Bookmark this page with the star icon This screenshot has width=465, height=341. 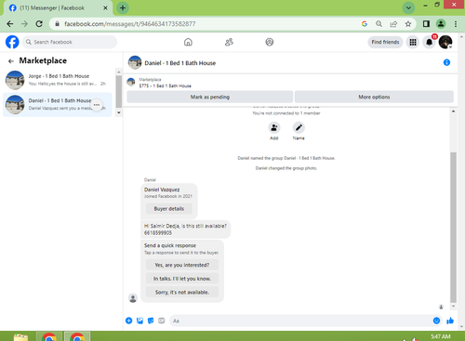pos(408,24)
